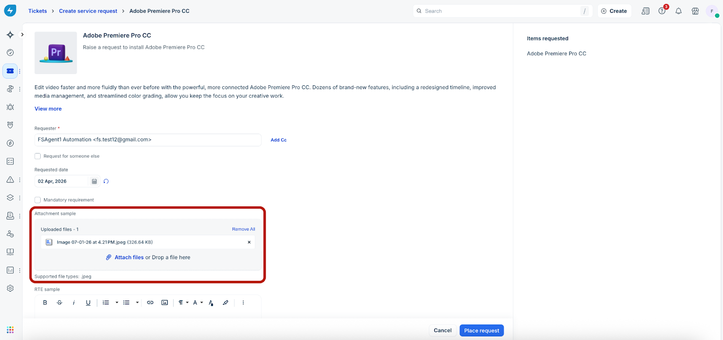This screenshot has width=723, height=340.
Task: Insert an unordered bullet list in the RTE
Action: [127, 303]
